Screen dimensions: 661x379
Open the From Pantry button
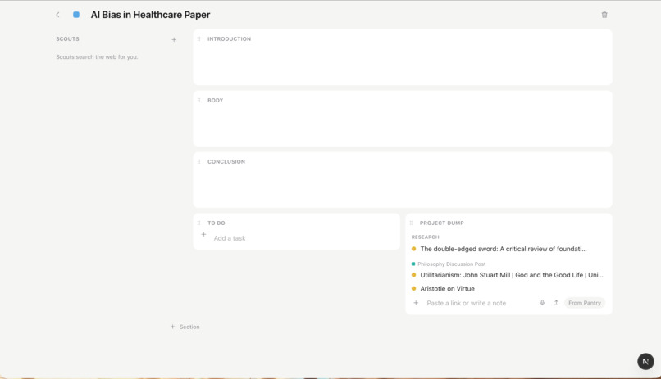tap(584, 303)
